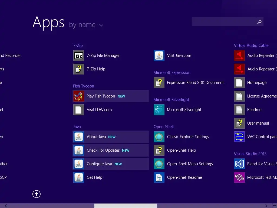This screenshot has width=277, height=208.
Task: Open the VAC Control panel icon
Action: coord(239,137)
